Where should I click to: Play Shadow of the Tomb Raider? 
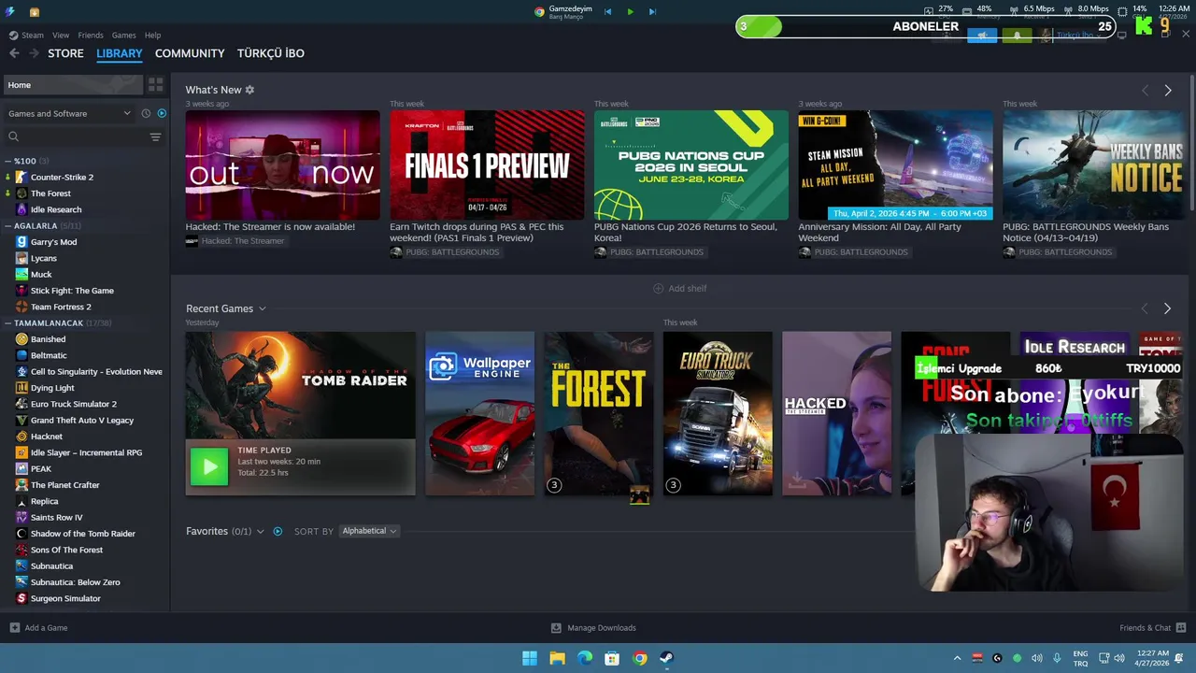pos(209,466)
